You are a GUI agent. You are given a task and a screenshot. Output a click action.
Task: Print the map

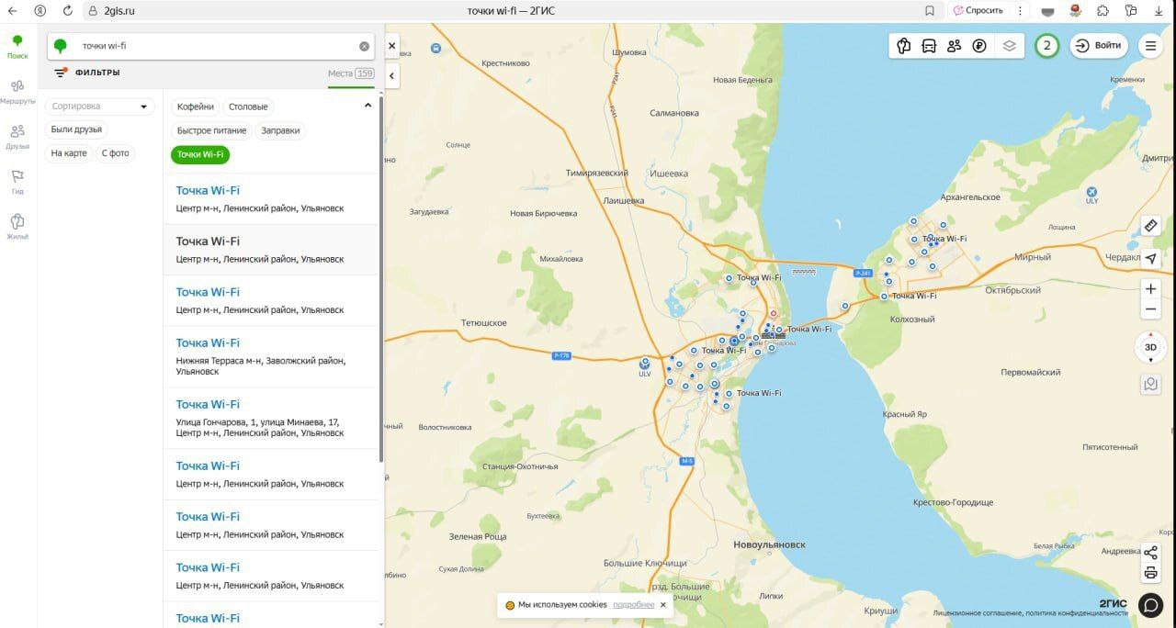[x=1150, y=574]
